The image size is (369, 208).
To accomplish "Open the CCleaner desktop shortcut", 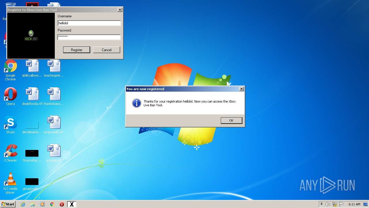I will tap(10, 153).
